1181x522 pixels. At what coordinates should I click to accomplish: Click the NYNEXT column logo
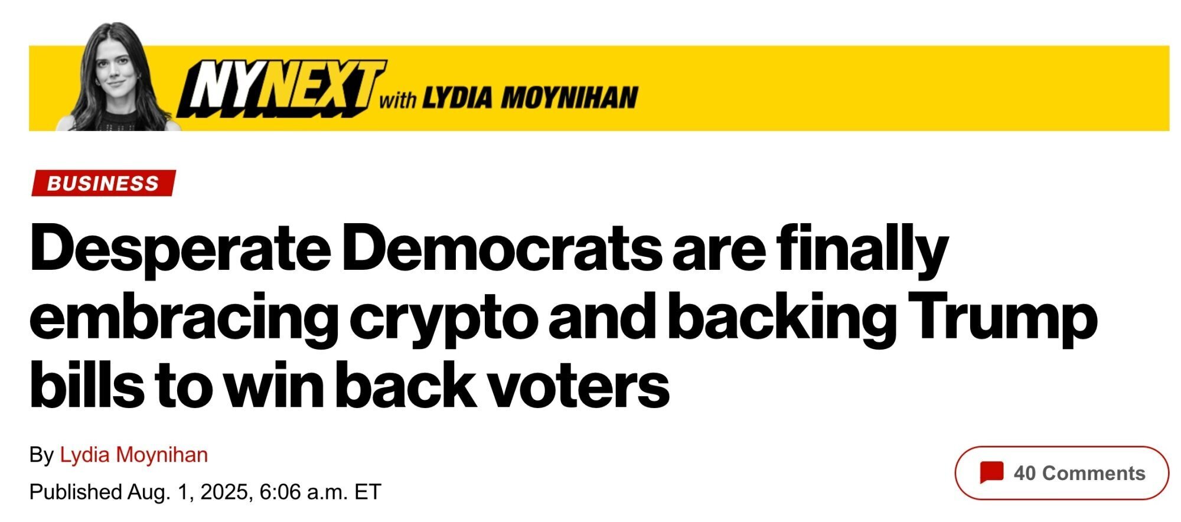coord(282,88)
